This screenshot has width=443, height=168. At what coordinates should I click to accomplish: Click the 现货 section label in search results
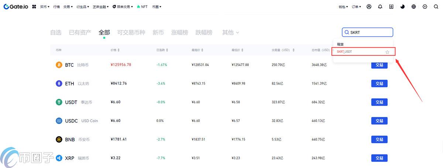[340, 44]
